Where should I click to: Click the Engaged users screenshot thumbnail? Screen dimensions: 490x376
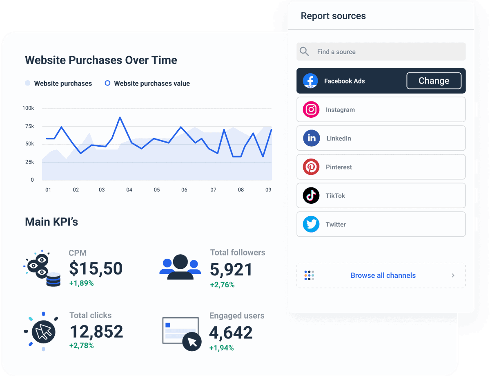pyautogui.click(x=181, y=331)
